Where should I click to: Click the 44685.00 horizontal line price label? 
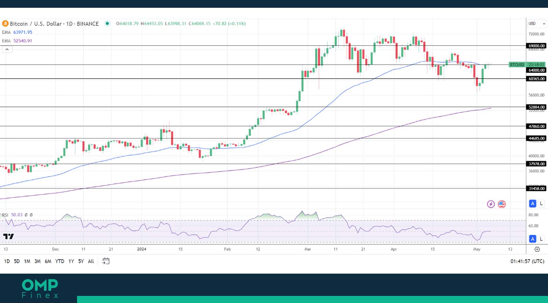pyautogui.click(x=536, y=138)
